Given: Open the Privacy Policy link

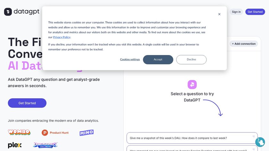Looking at the screenshot, I should [62, 37].
